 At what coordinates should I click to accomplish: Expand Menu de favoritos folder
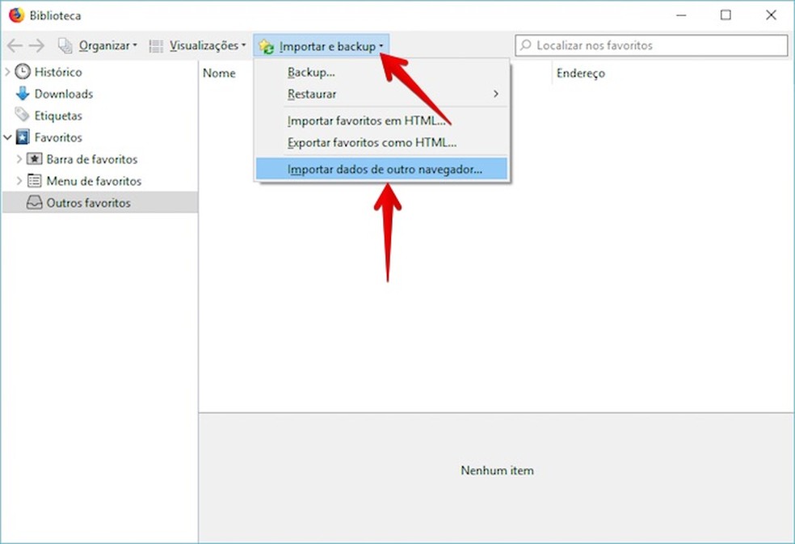(19, 180)
